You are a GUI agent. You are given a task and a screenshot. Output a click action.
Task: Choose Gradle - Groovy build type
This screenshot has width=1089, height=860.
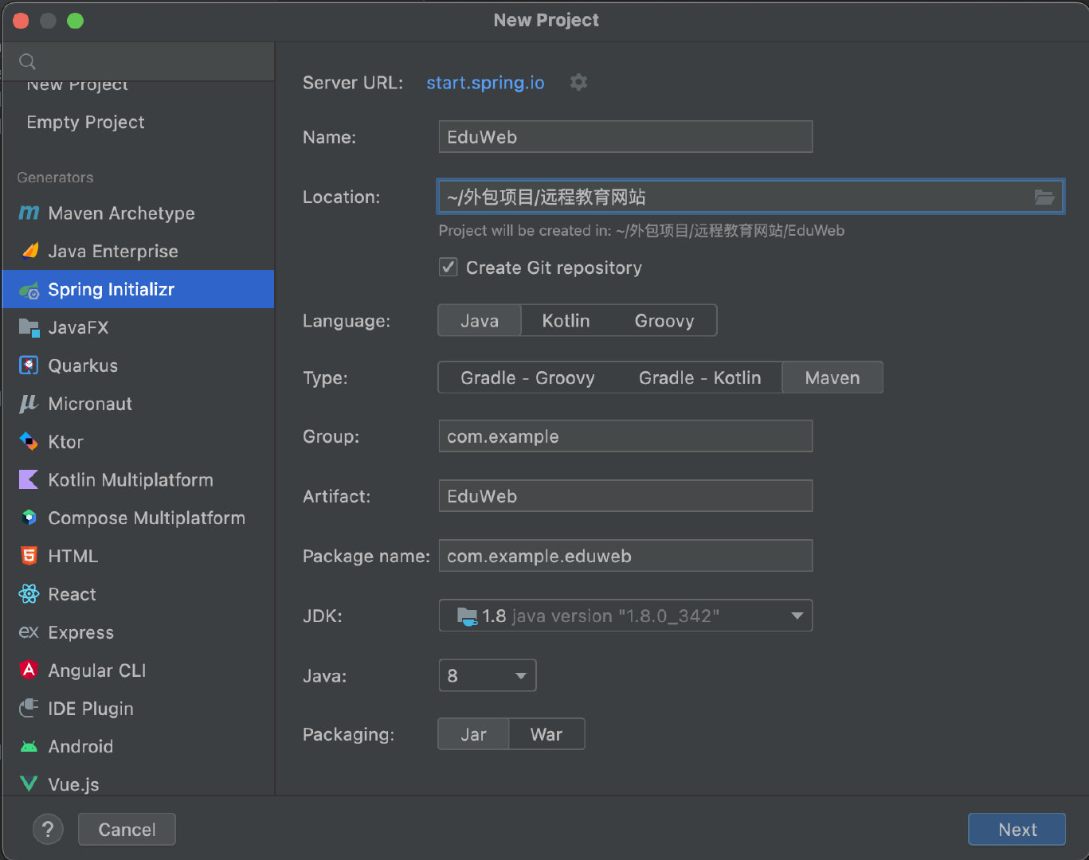tap(527, 377)
